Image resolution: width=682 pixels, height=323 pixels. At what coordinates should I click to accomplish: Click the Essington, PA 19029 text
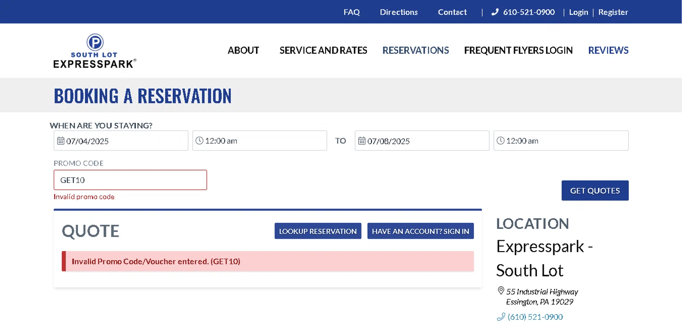[x=540, y=302]
